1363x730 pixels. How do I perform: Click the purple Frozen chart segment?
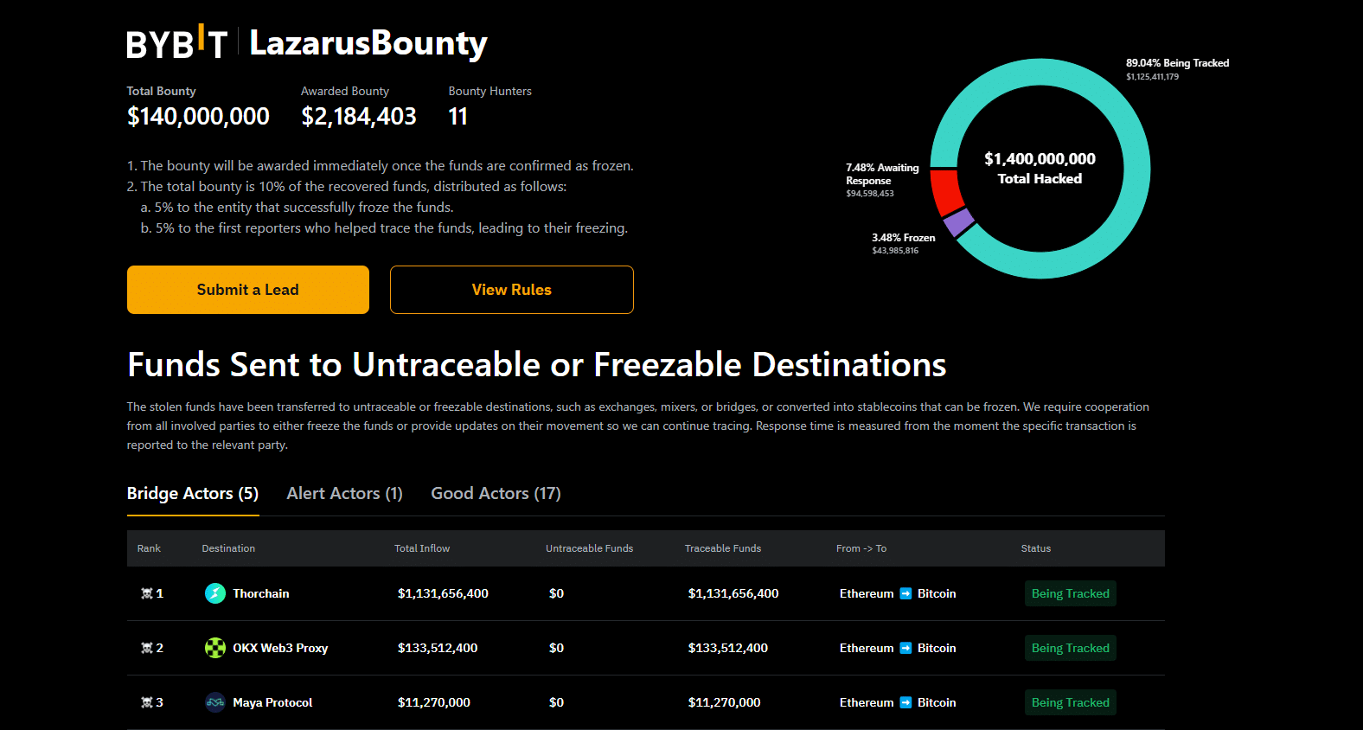pos(959,222)
